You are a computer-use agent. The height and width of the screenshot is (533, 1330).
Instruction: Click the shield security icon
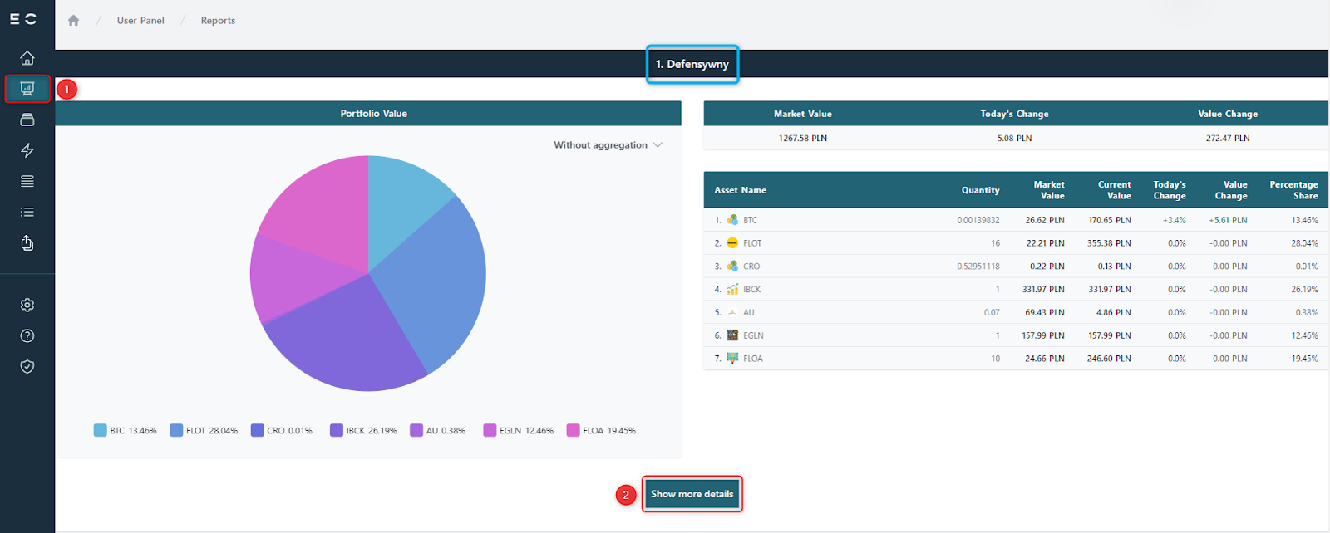(x=27, y=366)
